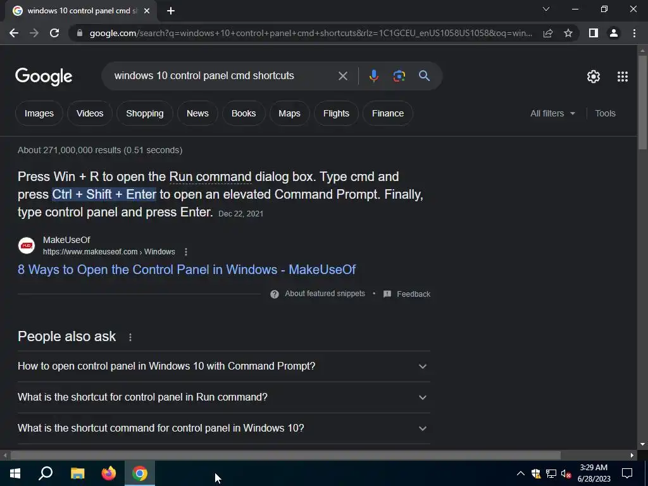This screenshot has height=486, width=648.
Task: Open the Windows Start menu
Action: tap(15, 473)
